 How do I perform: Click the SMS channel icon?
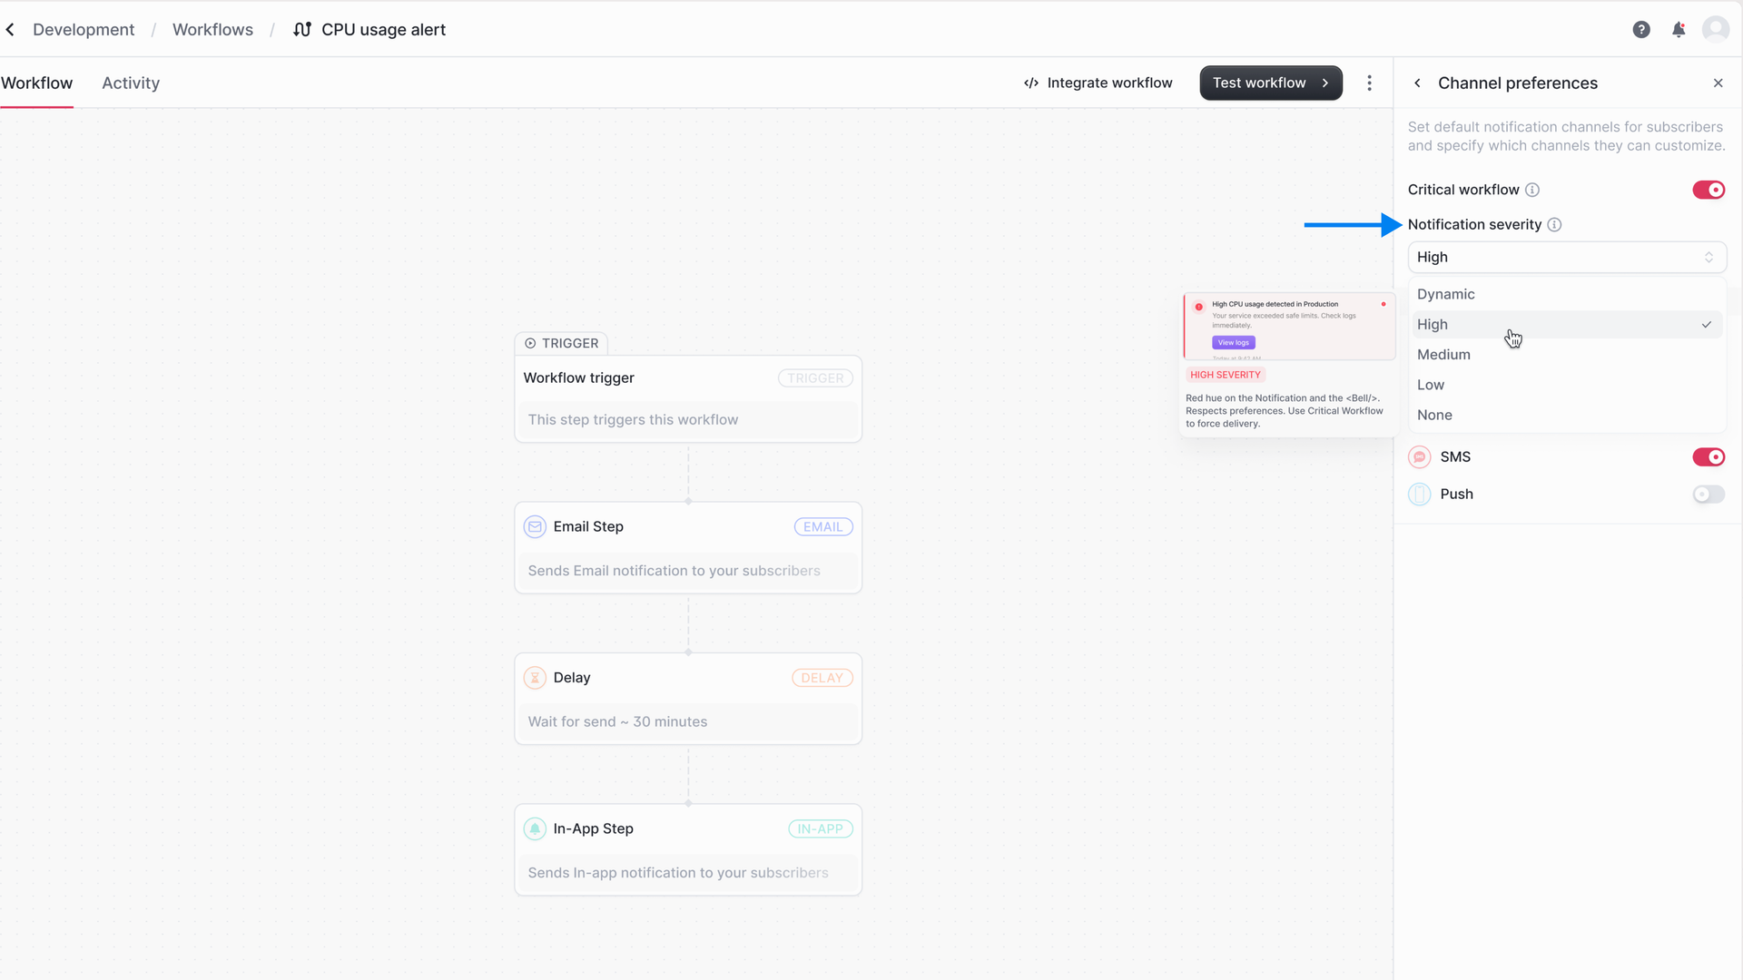tap(1419, 456)
